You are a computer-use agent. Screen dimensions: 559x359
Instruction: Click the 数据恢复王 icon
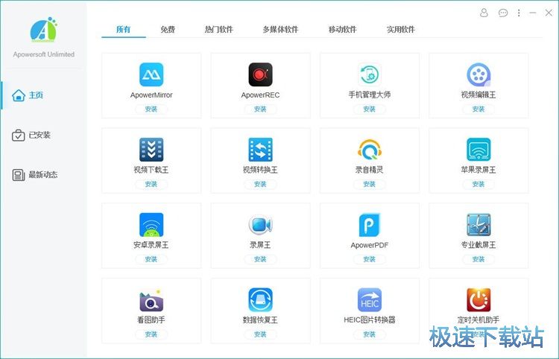pyautogui.click(x=260, y=300)
